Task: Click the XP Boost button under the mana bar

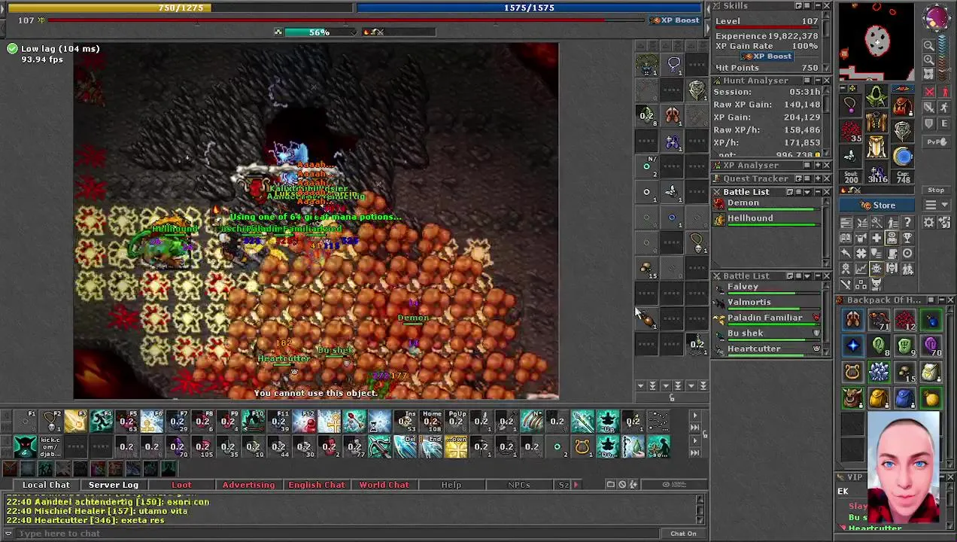Action: tap(676, 20)
